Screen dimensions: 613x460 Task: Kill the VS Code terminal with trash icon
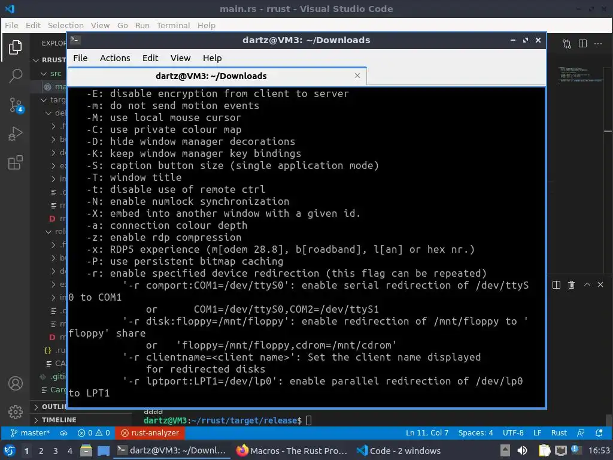pos(571,285)
